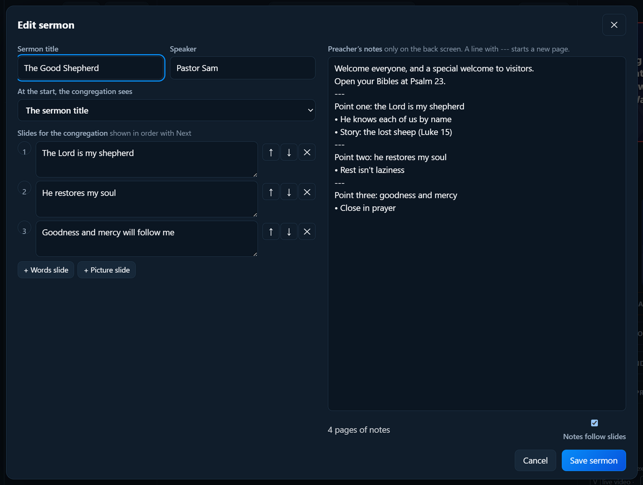The width and height of the screenshot is (643, 485).
Task: Delete slide 1 'The Lord is my shepherd'
Action: tap(307, 152)
